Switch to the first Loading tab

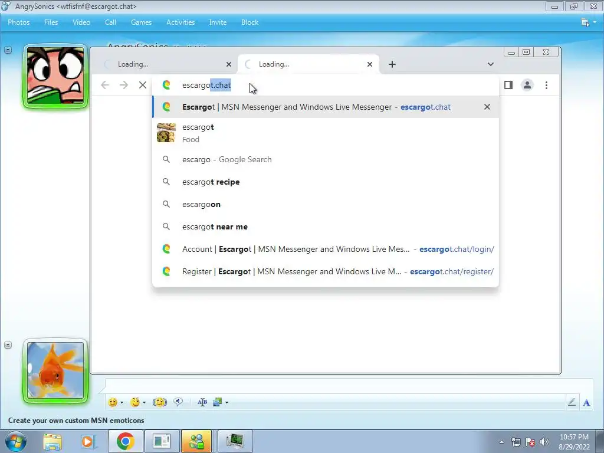tap(166, 64)
